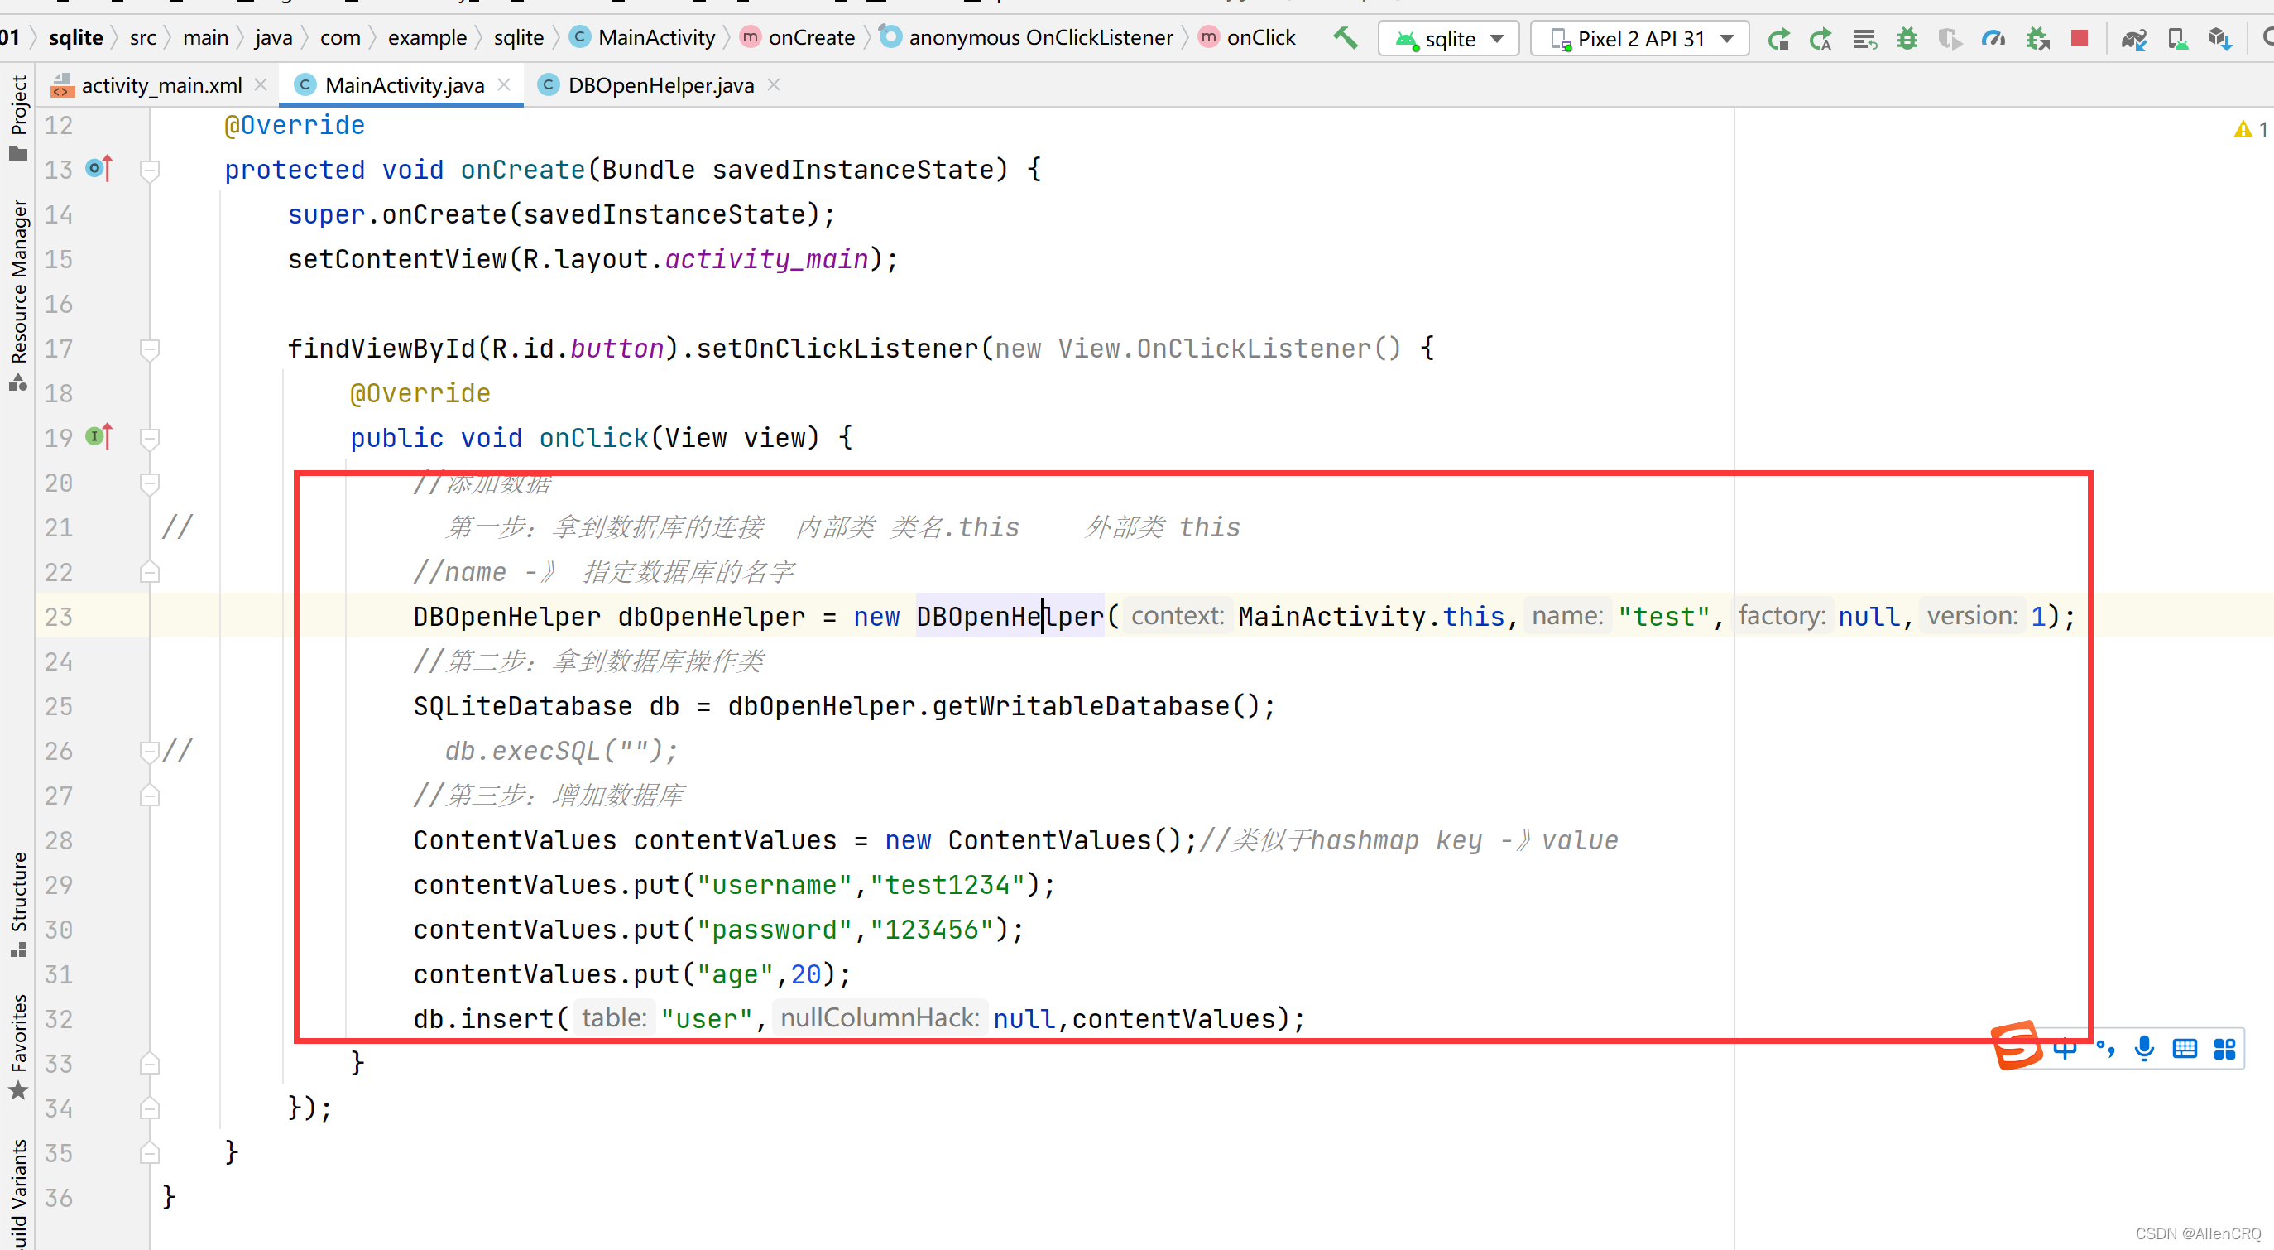Close the activity_main.xml tab
Image resolution: width=2274 pixels, height=1250 pixels.
261,84
